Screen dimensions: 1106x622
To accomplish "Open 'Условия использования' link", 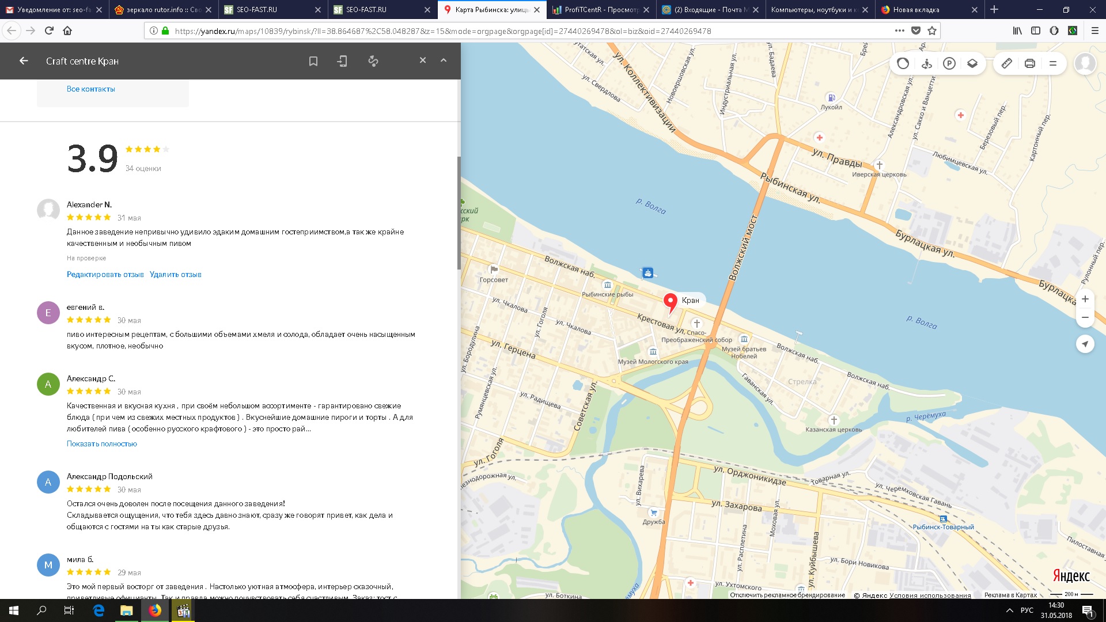I will coord(930,596).
